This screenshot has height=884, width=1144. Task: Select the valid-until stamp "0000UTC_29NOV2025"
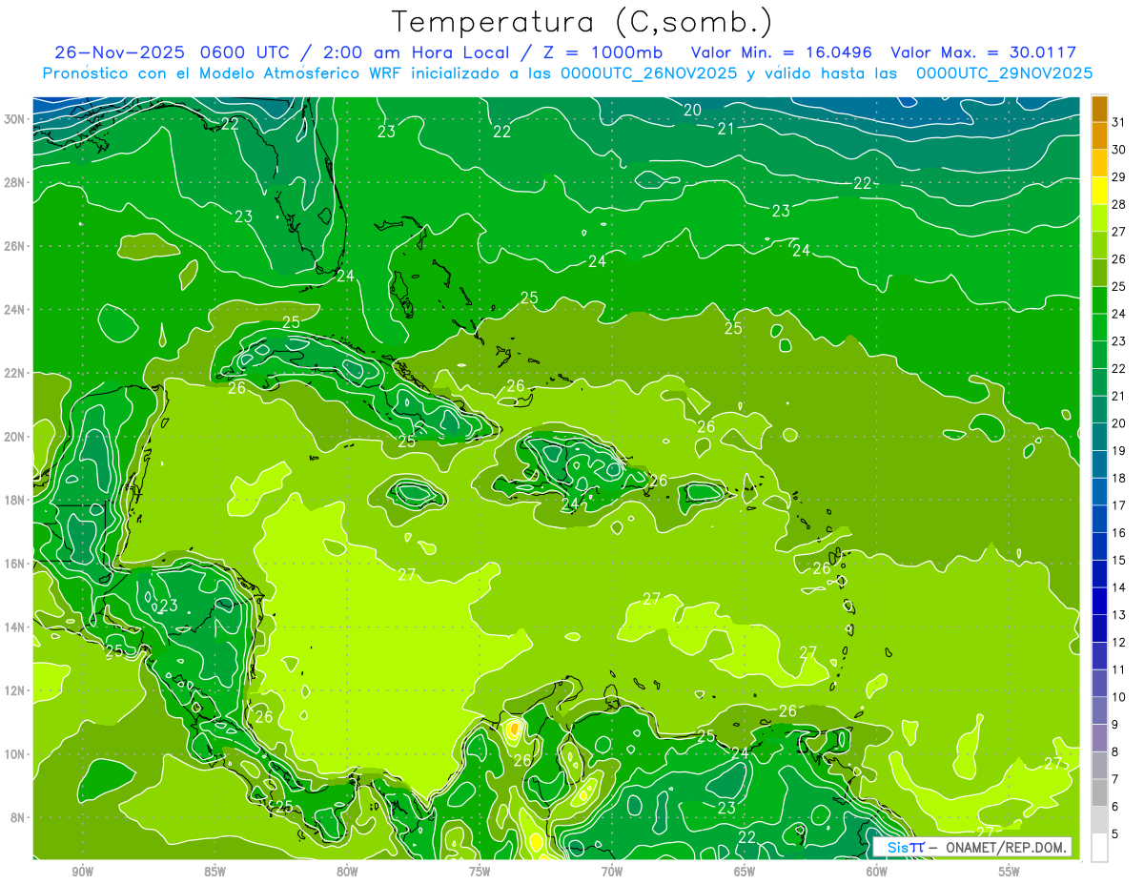coord(1004,73)
